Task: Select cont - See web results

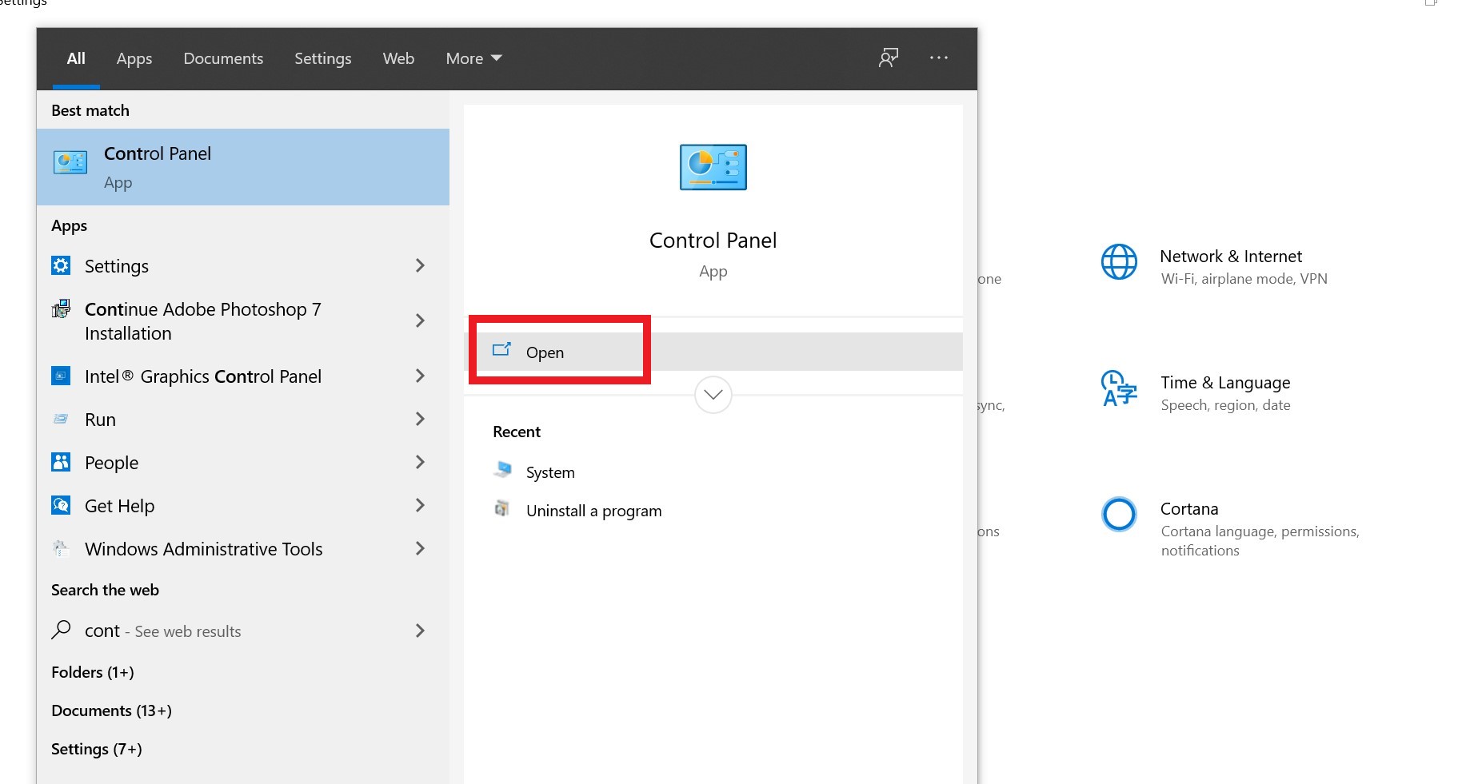Action: pyautogui.click(x=243, y=631)
